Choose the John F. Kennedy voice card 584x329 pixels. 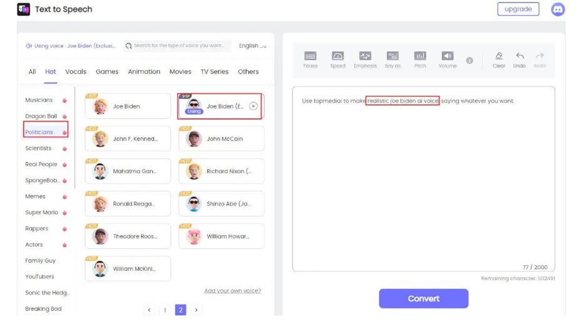[x=128, y=139]
